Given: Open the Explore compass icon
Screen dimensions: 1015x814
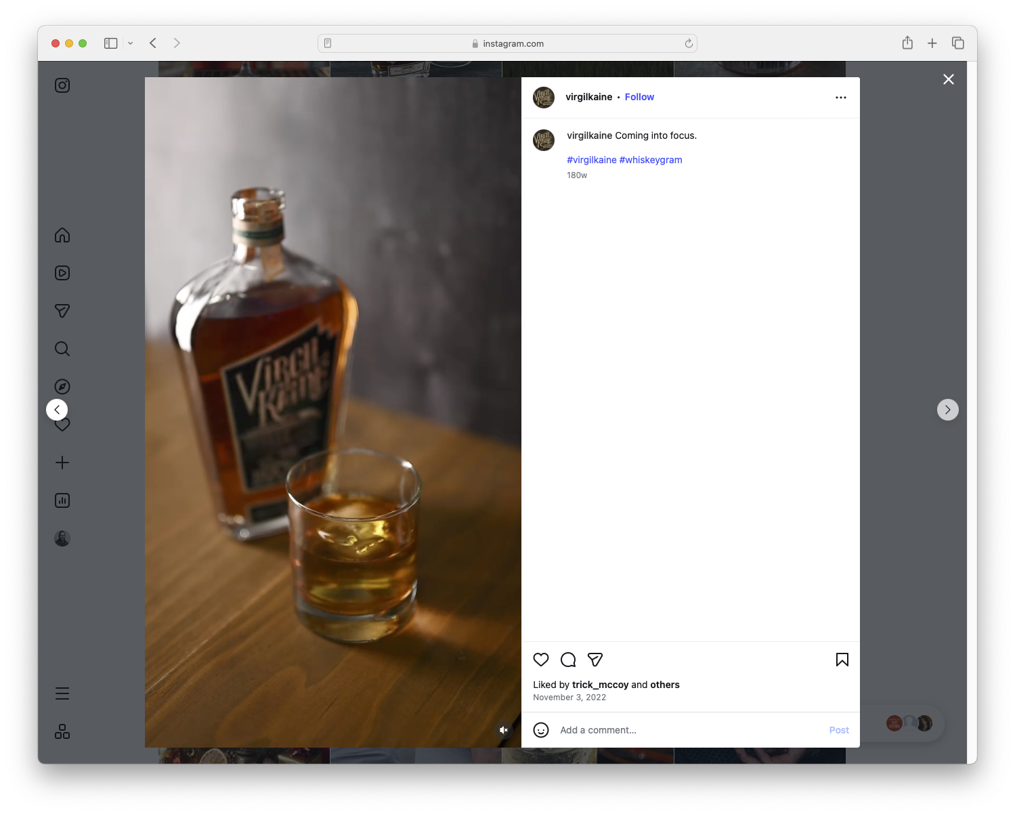Looking at the screenshot, I should click(62, 386).
